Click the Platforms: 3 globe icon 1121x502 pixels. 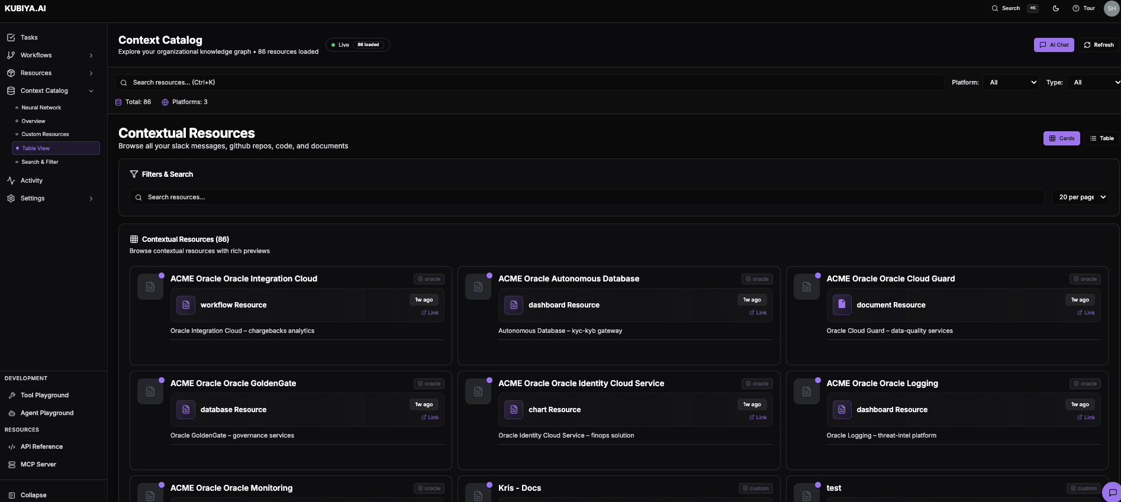165,102
